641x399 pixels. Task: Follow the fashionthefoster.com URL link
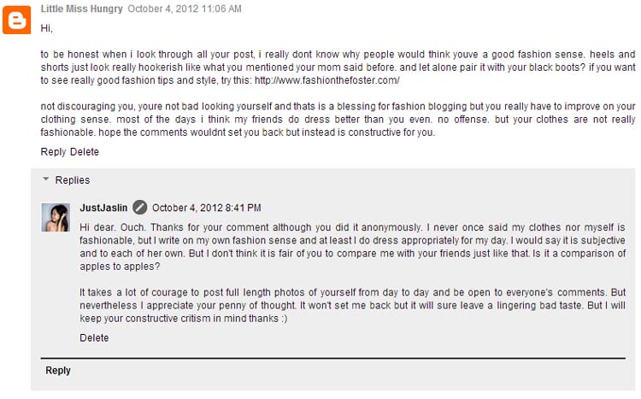point(327,80)
